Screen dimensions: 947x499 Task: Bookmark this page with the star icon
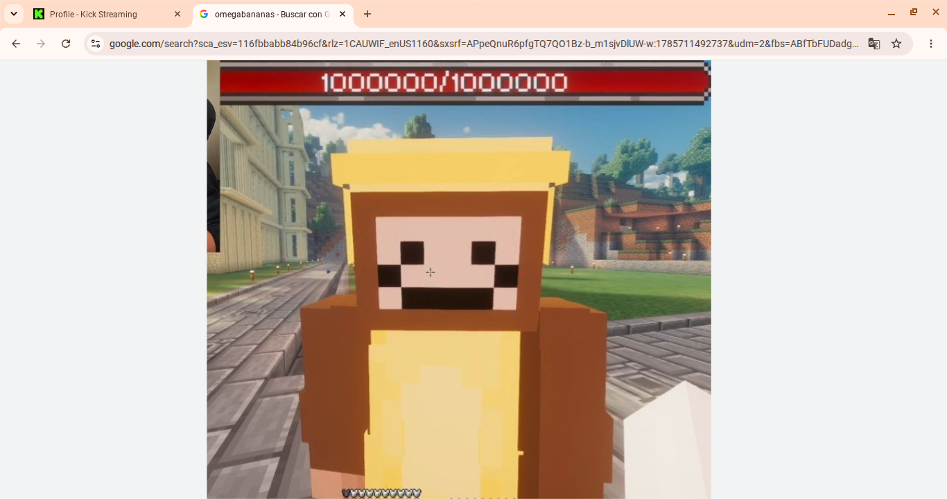(x=896, y=44)
